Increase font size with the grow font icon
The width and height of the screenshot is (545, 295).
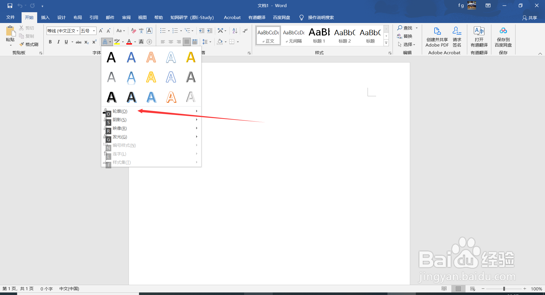click(x=101, y=31)
